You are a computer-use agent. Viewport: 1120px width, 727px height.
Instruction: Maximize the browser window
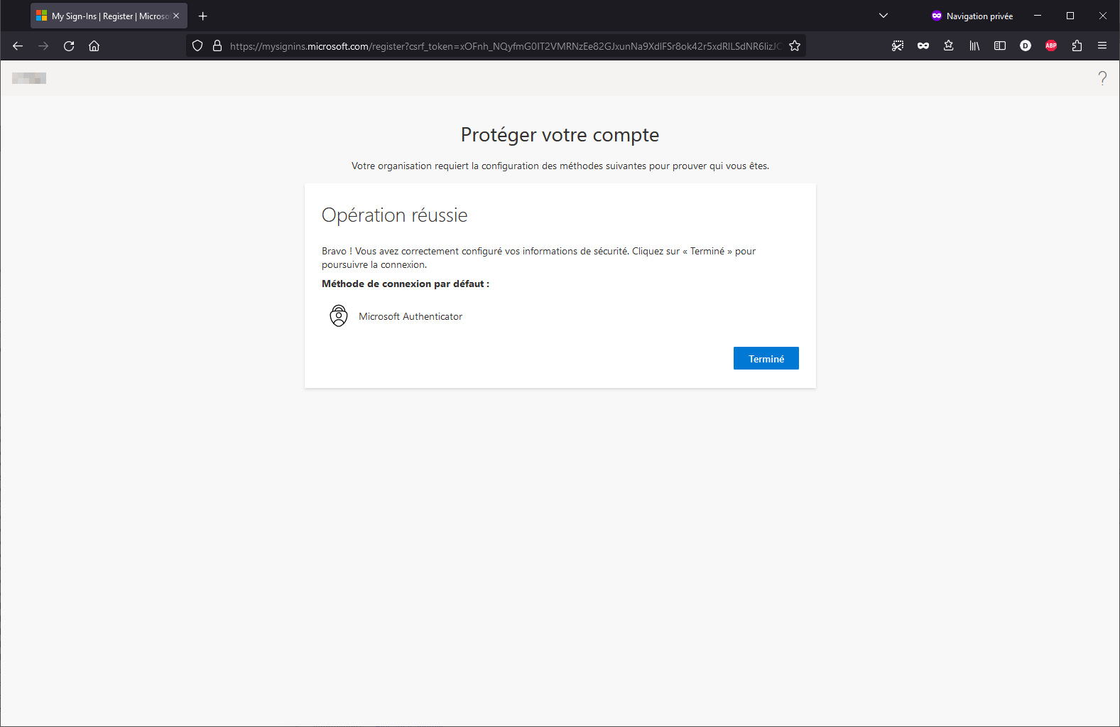pos(1070,16)
